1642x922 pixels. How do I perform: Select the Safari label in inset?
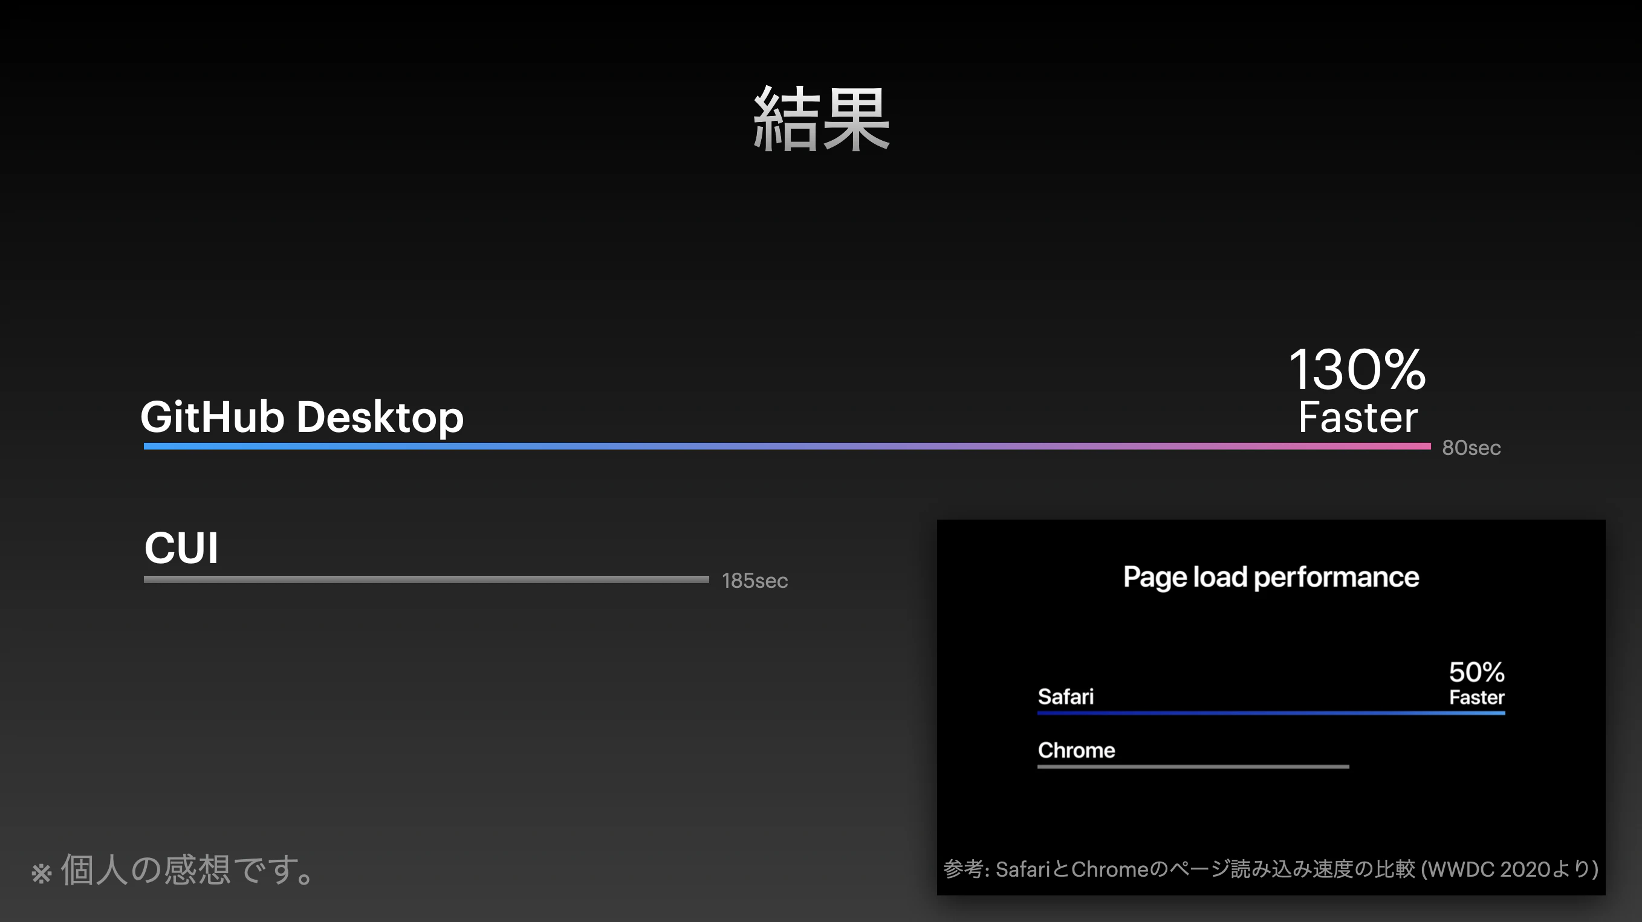(1066, 697)
